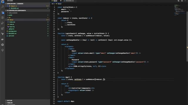This screenshot has width=188, height=105.
Task: Open the last circular-arrow activity bar icon
Action: click(x=3, y=50)
